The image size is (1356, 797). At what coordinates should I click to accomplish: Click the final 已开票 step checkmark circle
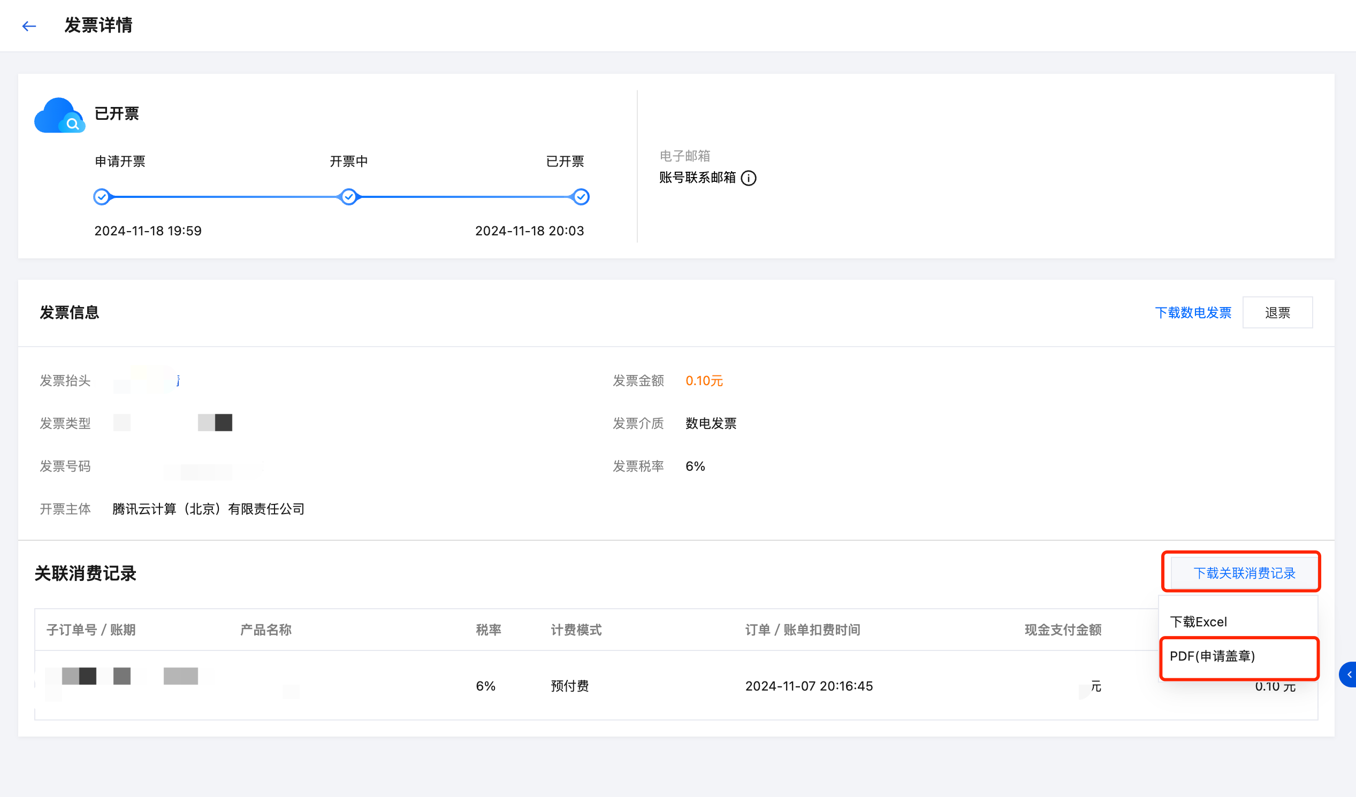[x=581, y=197]
